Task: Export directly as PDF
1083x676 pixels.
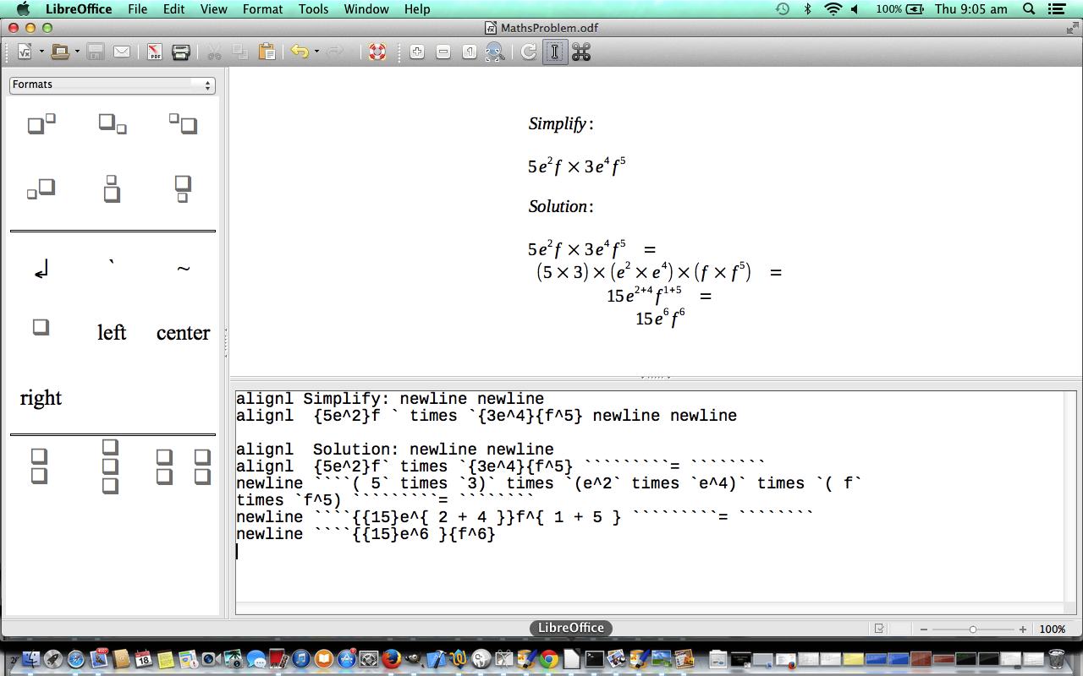Action: 154,52
